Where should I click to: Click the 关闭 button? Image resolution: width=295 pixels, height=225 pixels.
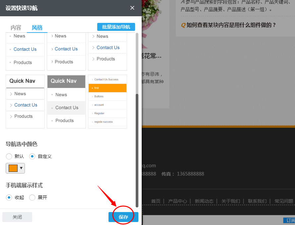click(17, 217)
